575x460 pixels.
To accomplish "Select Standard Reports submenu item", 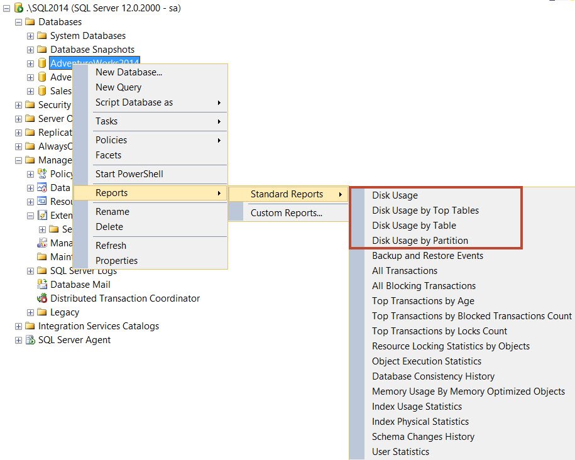I will click(x=288, y=194).
